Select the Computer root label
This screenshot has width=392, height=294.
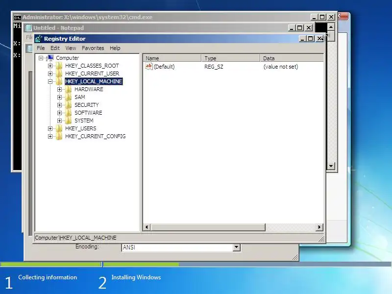pos(68,58)
